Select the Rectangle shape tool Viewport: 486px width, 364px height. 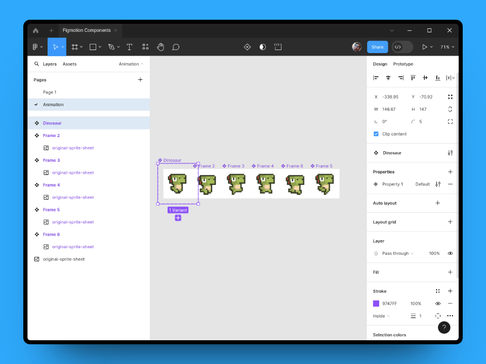[x=93, y=47]
